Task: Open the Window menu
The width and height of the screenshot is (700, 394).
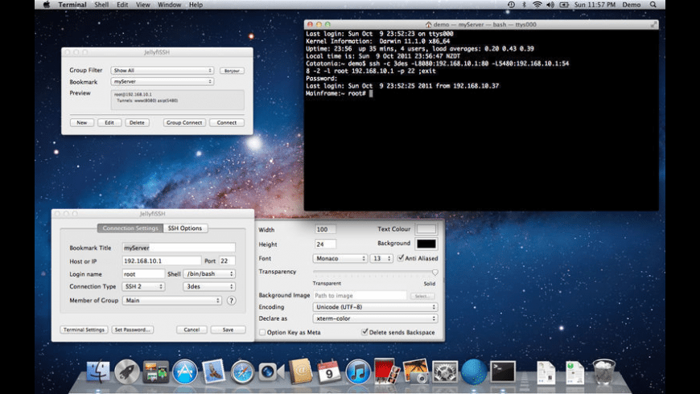Action: [169, 5]
